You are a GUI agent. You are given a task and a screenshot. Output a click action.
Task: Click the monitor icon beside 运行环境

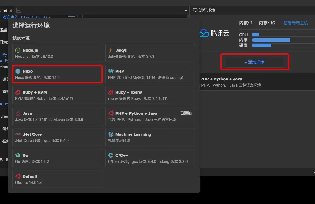(195, 10)
